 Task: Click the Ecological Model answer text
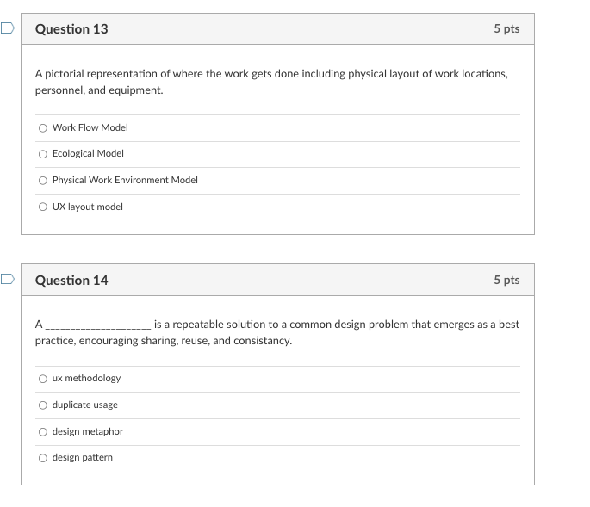pos(88,153)
